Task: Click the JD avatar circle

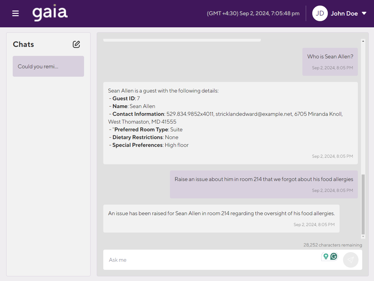Action: [320, 13]
